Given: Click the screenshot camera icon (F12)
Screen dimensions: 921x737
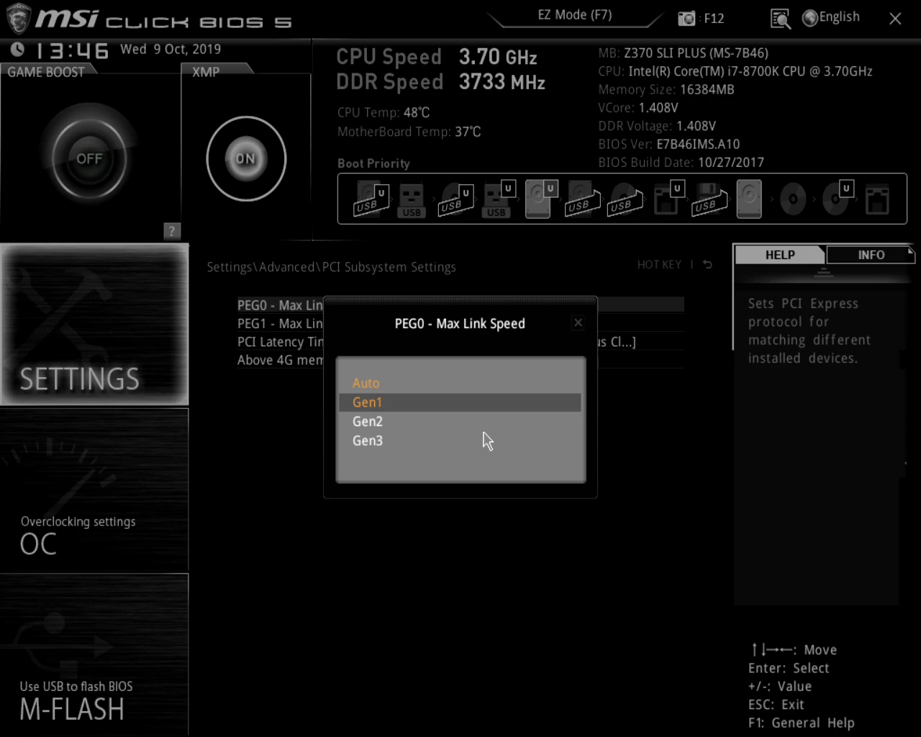Looking at the screenshot, I should [686, 19].
